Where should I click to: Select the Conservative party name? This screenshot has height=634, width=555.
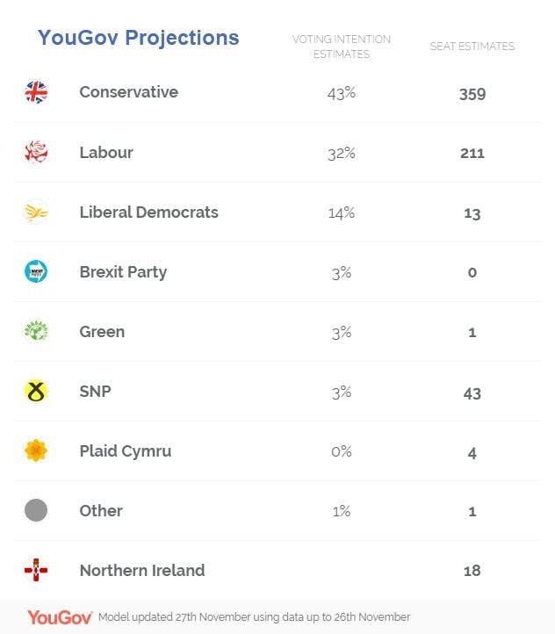(x=128, y=92)
